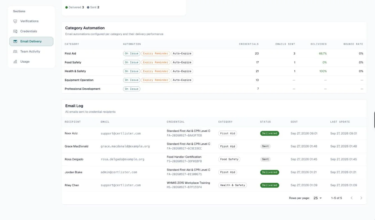Click Food Handler Certification credential

tap(184, 157)
